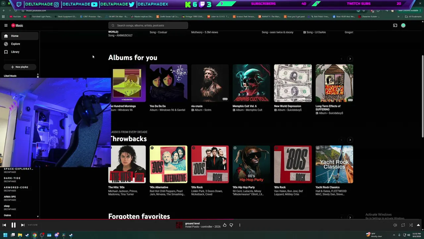Viewport: 424px width, 239px height.
Task: Open the taskbar clock showing 11:32 PM
Action: tap(416, 235)
